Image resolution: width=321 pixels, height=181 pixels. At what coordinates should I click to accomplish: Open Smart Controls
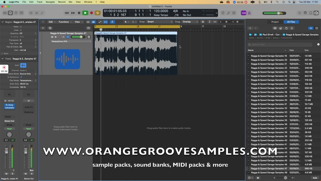[31, 13]
